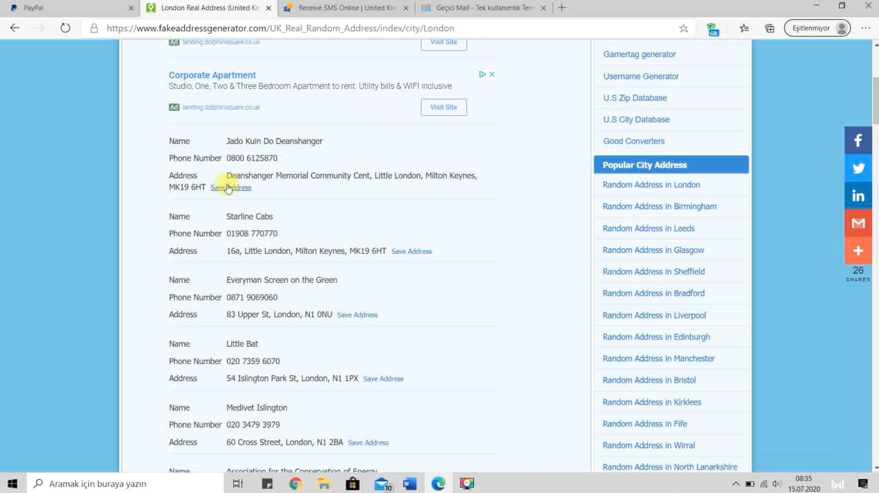879x493 pixels.
Task: Share page via Twitter bird icon
Action: click(x=858, y=168)
